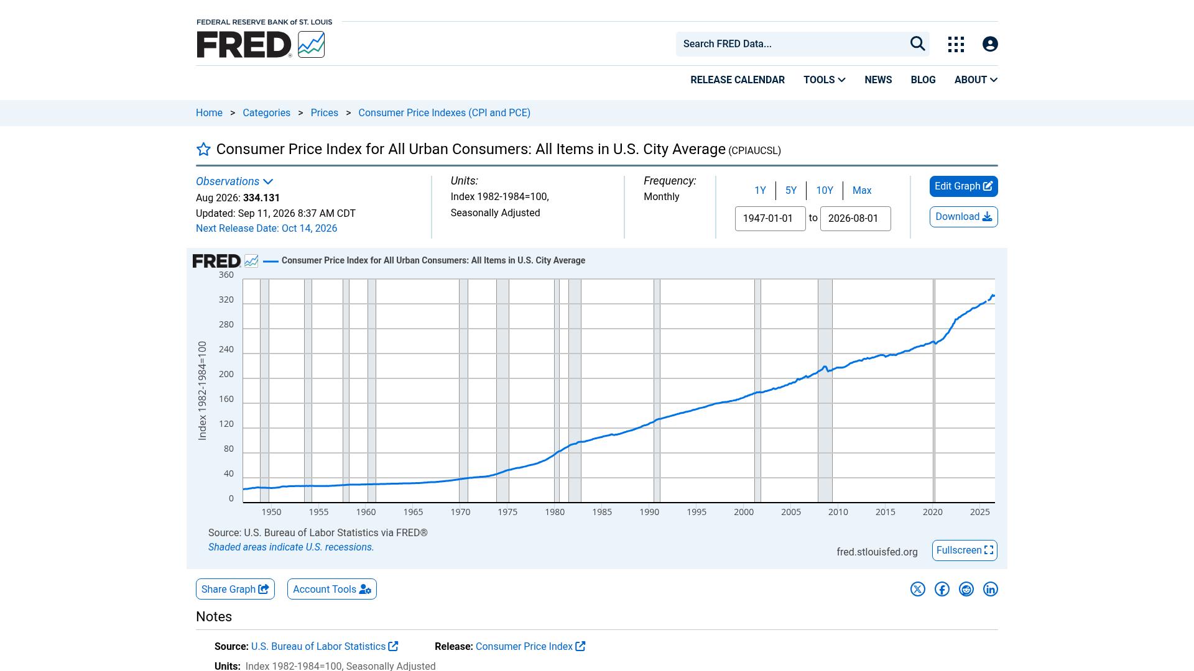Click the Share Graph button

point(235,589)
